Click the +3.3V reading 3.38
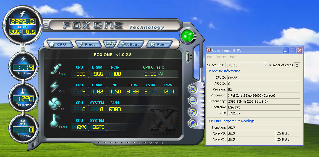Screen dimensions: 319x157 coord(133,92)
